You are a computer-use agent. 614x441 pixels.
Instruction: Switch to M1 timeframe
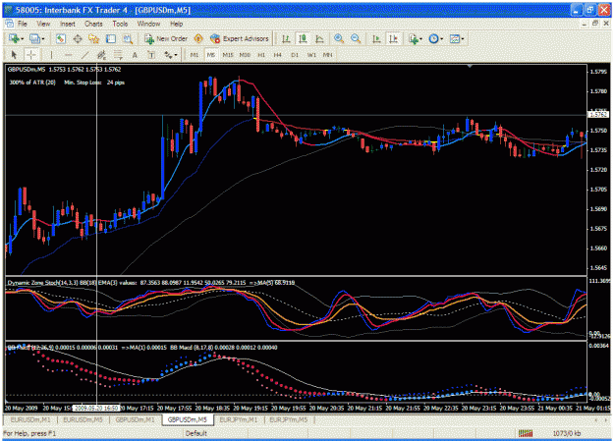tap(195, 55)
